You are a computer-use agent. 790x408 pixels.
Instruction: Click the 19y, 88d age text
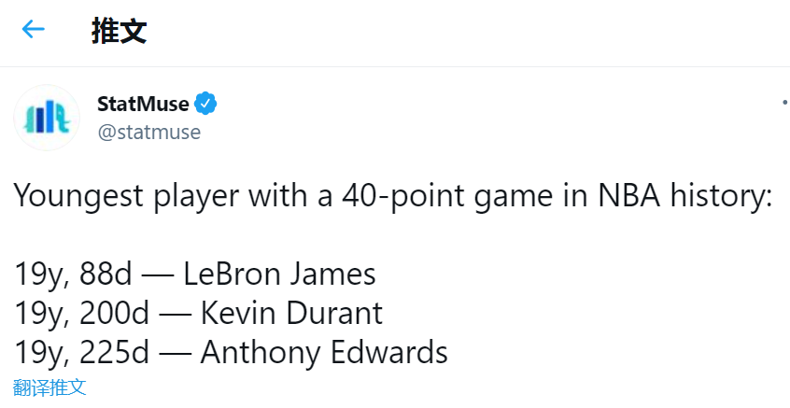[x=75, y=274]
